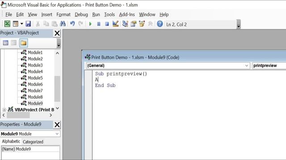
Task: Click the Break pause icon
Action: [x=99, y=24]
